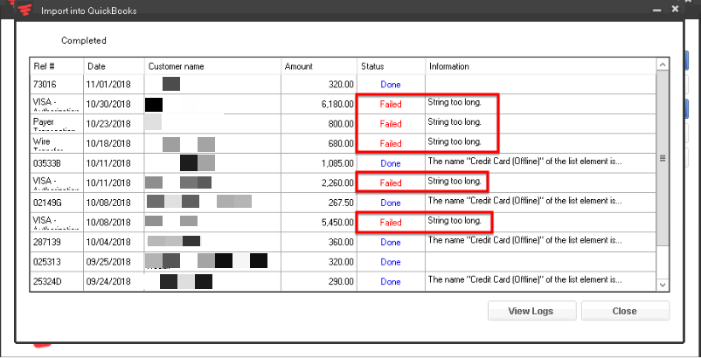
Task: Click the Close button below the table
Action: (625, 311)
